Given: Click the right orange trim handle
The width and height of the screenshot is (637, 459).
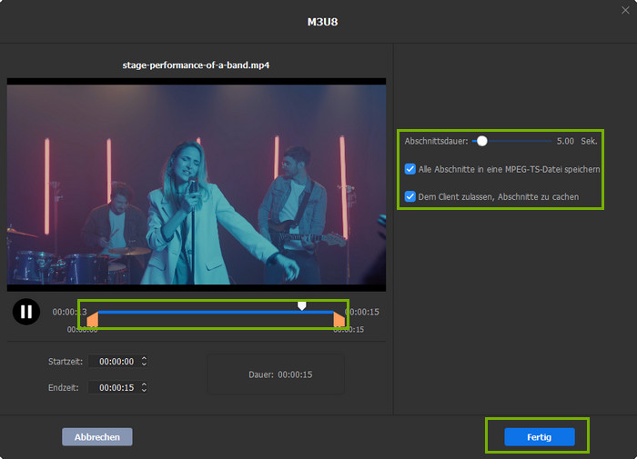Looking at the screenshot, I should tap(339, 319).
